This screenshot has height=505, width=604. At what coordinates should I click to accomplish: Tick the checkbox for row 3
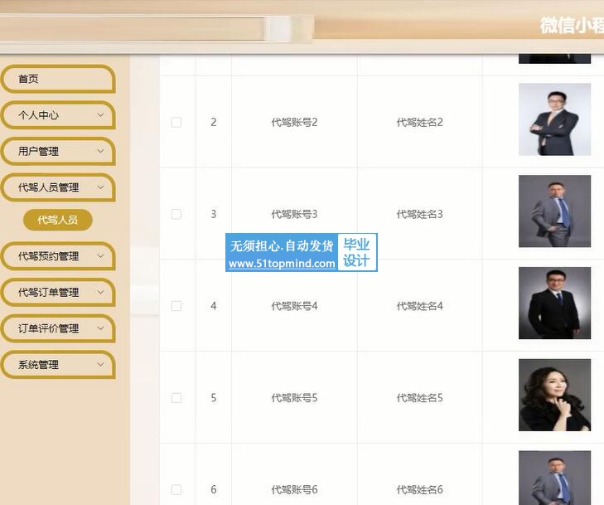coord(176,214)
